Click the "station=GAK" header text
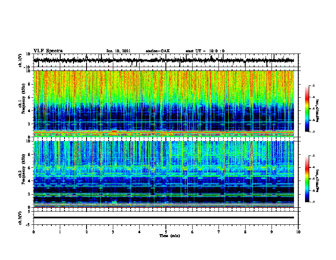Viewport: 336px width, 260px height. 158,51
